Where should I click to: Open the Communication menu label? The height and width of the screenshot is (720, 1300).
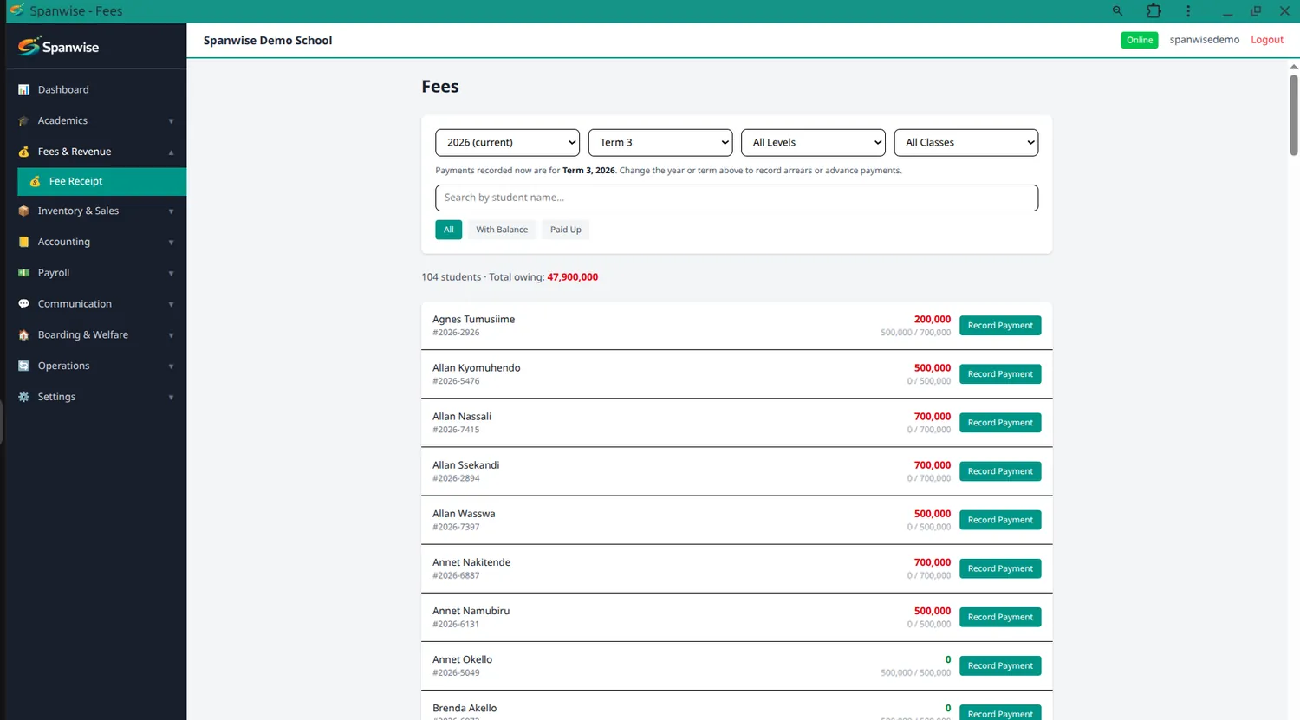(x=75, y=304)
